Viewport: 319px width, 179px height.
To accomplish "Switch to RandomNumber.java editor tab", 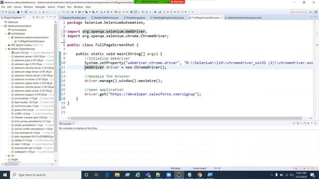I will tap(74, 18).
